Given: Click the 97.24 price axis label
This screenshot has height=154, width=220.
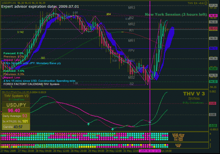Looking at the screenshot, I should coord(213,6).
